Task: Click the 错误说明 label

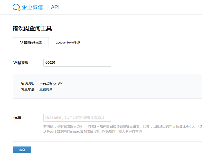Action: click(x=28, y=83)
